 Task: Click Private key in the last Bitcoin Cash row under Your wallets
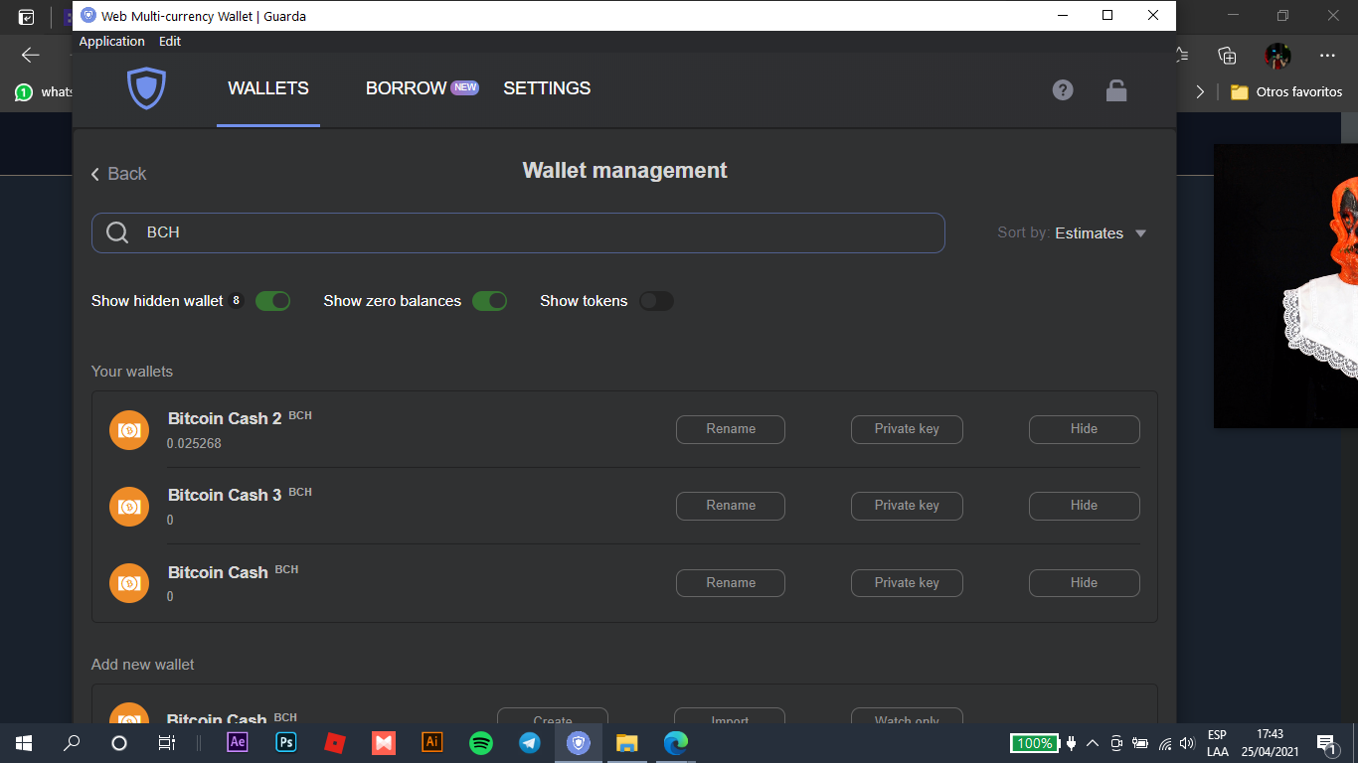(x=907, y=583)
